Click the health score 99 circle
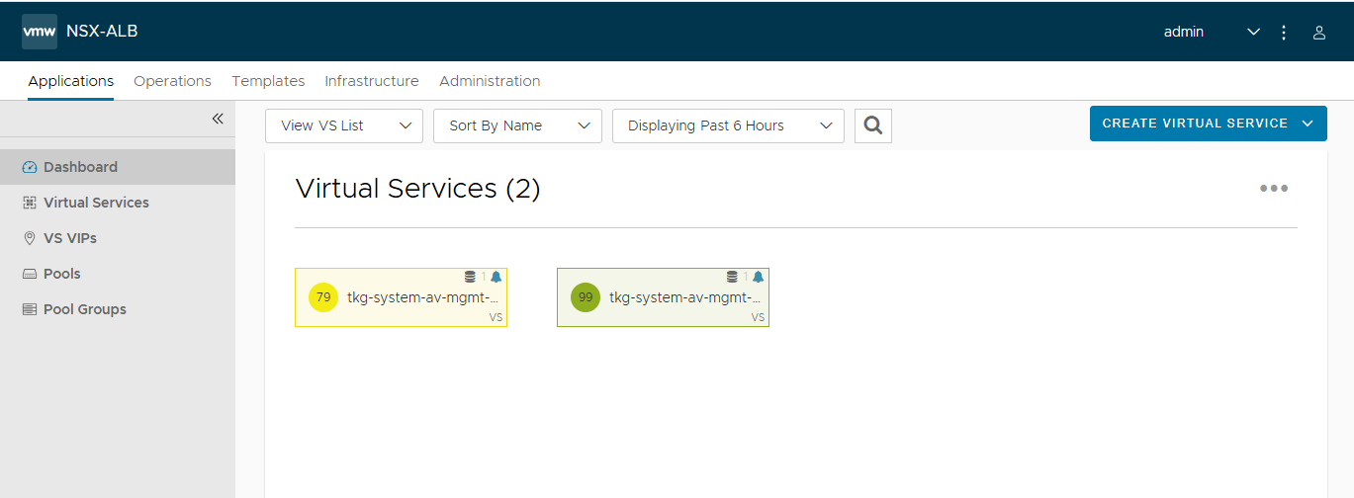This screenshot has width=1354, height=498. pos(586,296)
